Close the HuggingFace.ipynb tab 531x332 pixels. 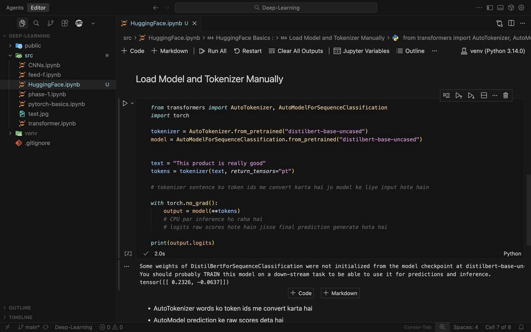pyautogui.click(x=195, y=23)
